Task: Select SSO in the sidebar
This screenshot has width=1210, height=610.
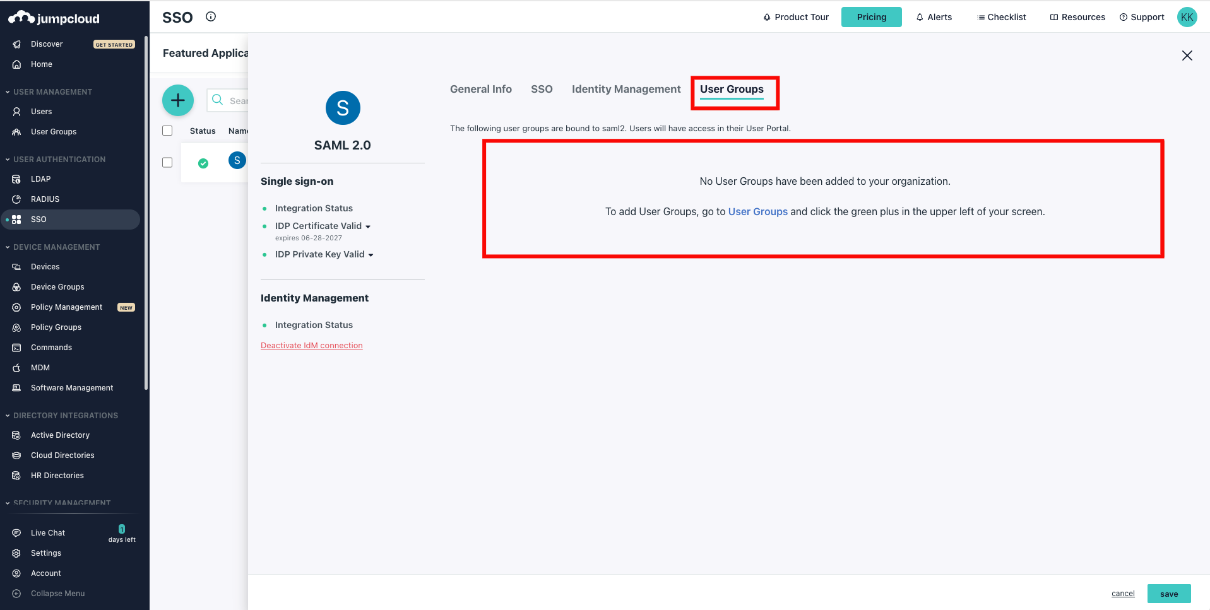Action: click(70, 220)
